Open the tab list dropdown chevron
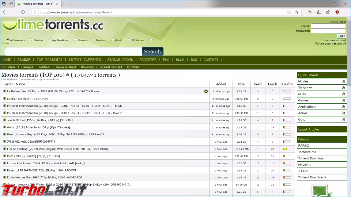 pyautogui.click(x=72, y=4)
